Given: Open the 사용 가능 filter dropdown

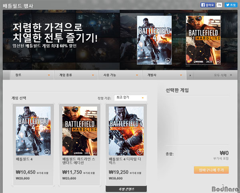Looking at the screenshot, I should tap(120, 75).
